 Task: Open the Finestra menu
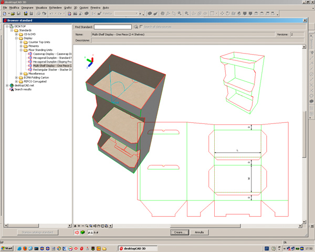(x=95, y=8)
